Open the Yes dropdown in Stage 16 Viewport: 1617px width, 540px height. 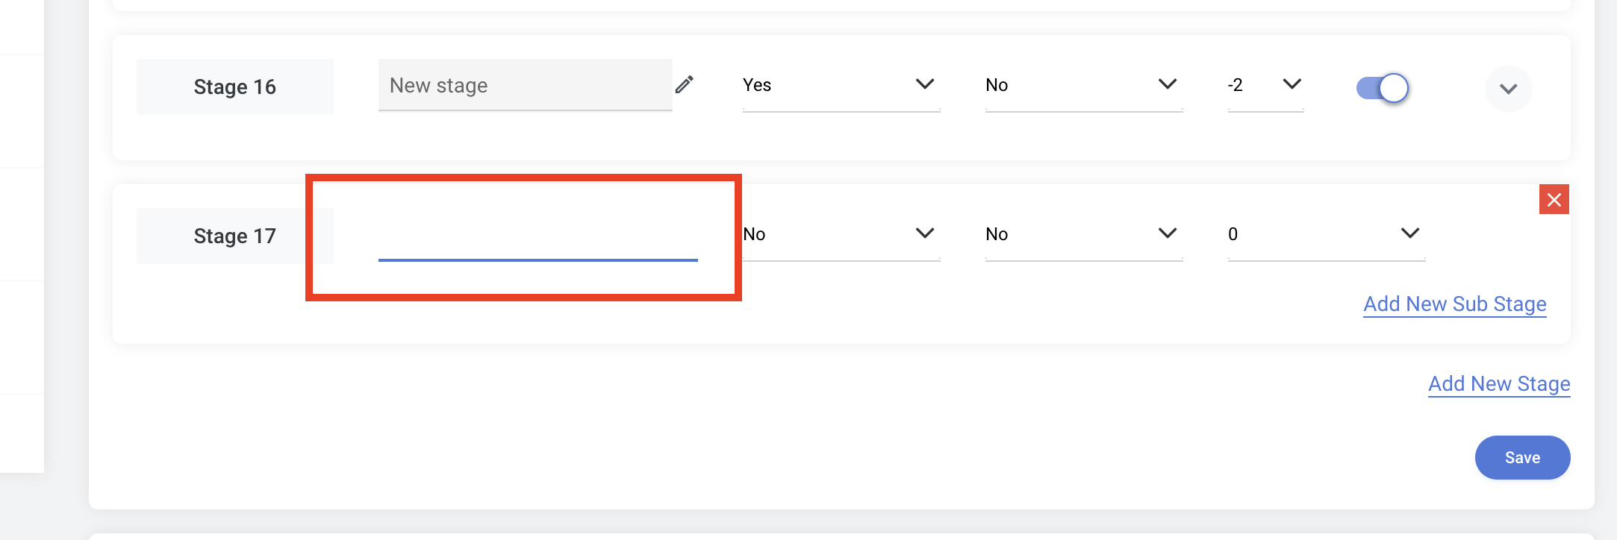[841, 85]
